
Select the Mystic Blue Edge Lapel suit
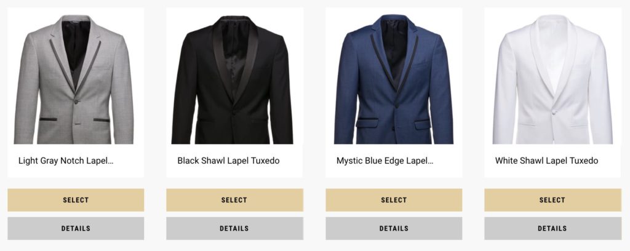pos(394,200)
